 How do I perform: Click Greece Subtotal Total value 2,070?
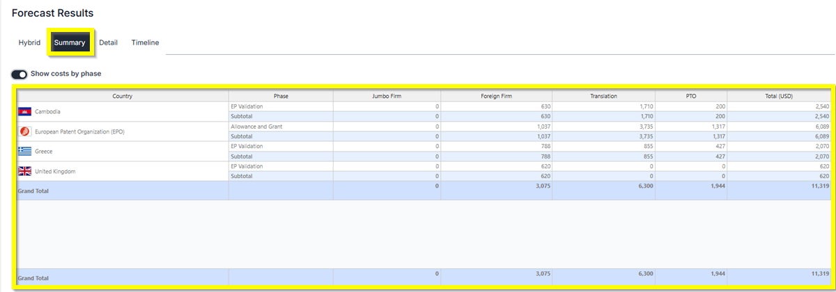pyautogui.click(x=821, y=156)
